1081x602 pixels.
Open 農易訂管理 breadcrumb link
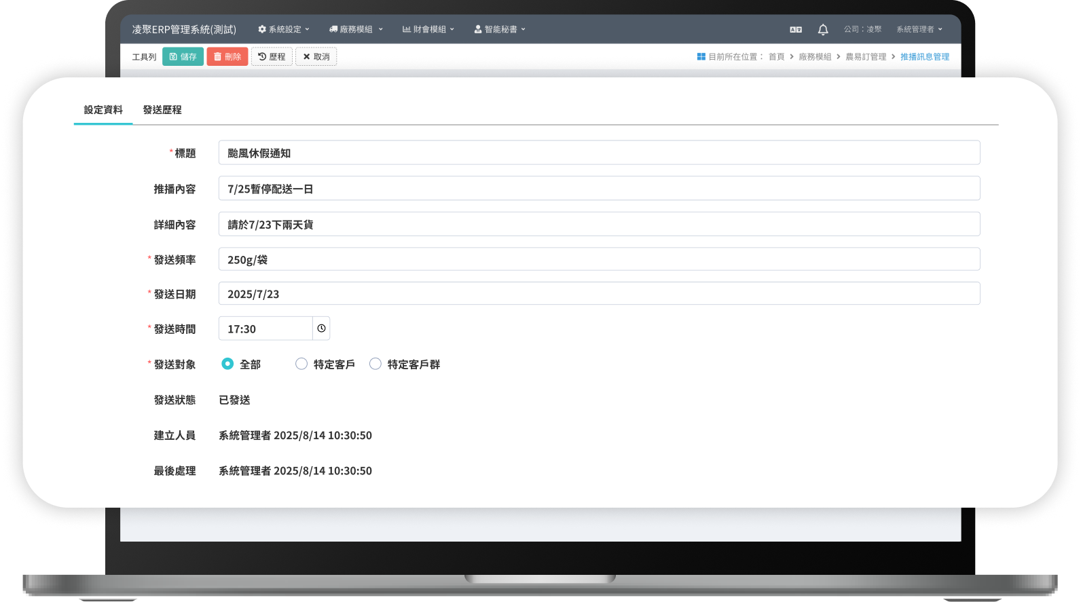pyautogui.click(x=866, y=57)
